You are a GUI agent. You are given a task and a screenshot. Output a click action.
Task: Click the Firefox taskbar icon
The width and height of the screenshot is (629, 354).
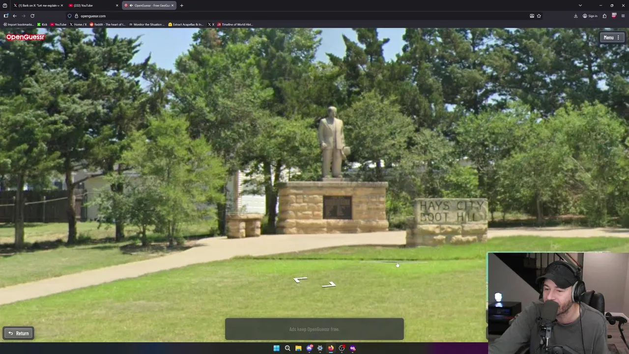pos(331,348)
